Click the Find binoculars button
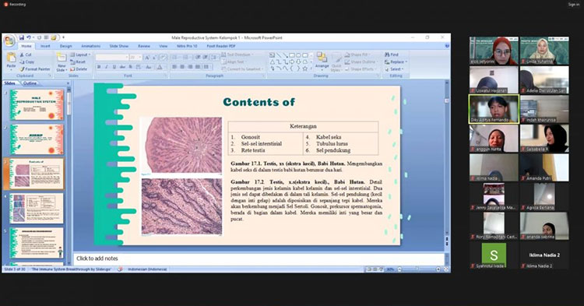This screenshot has width=584, height=306. [x=392, y=55]
